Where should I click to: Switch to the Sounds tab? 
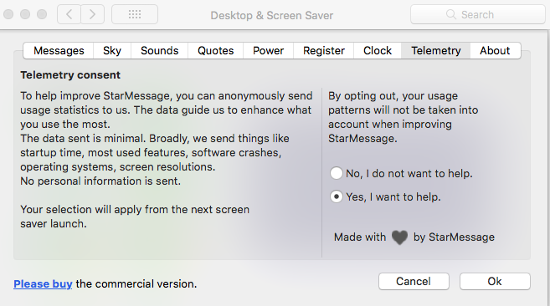click(160, 51)
